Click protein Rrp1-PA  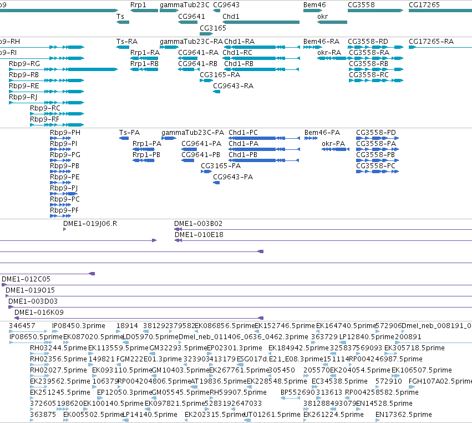(x=144, y=149)
